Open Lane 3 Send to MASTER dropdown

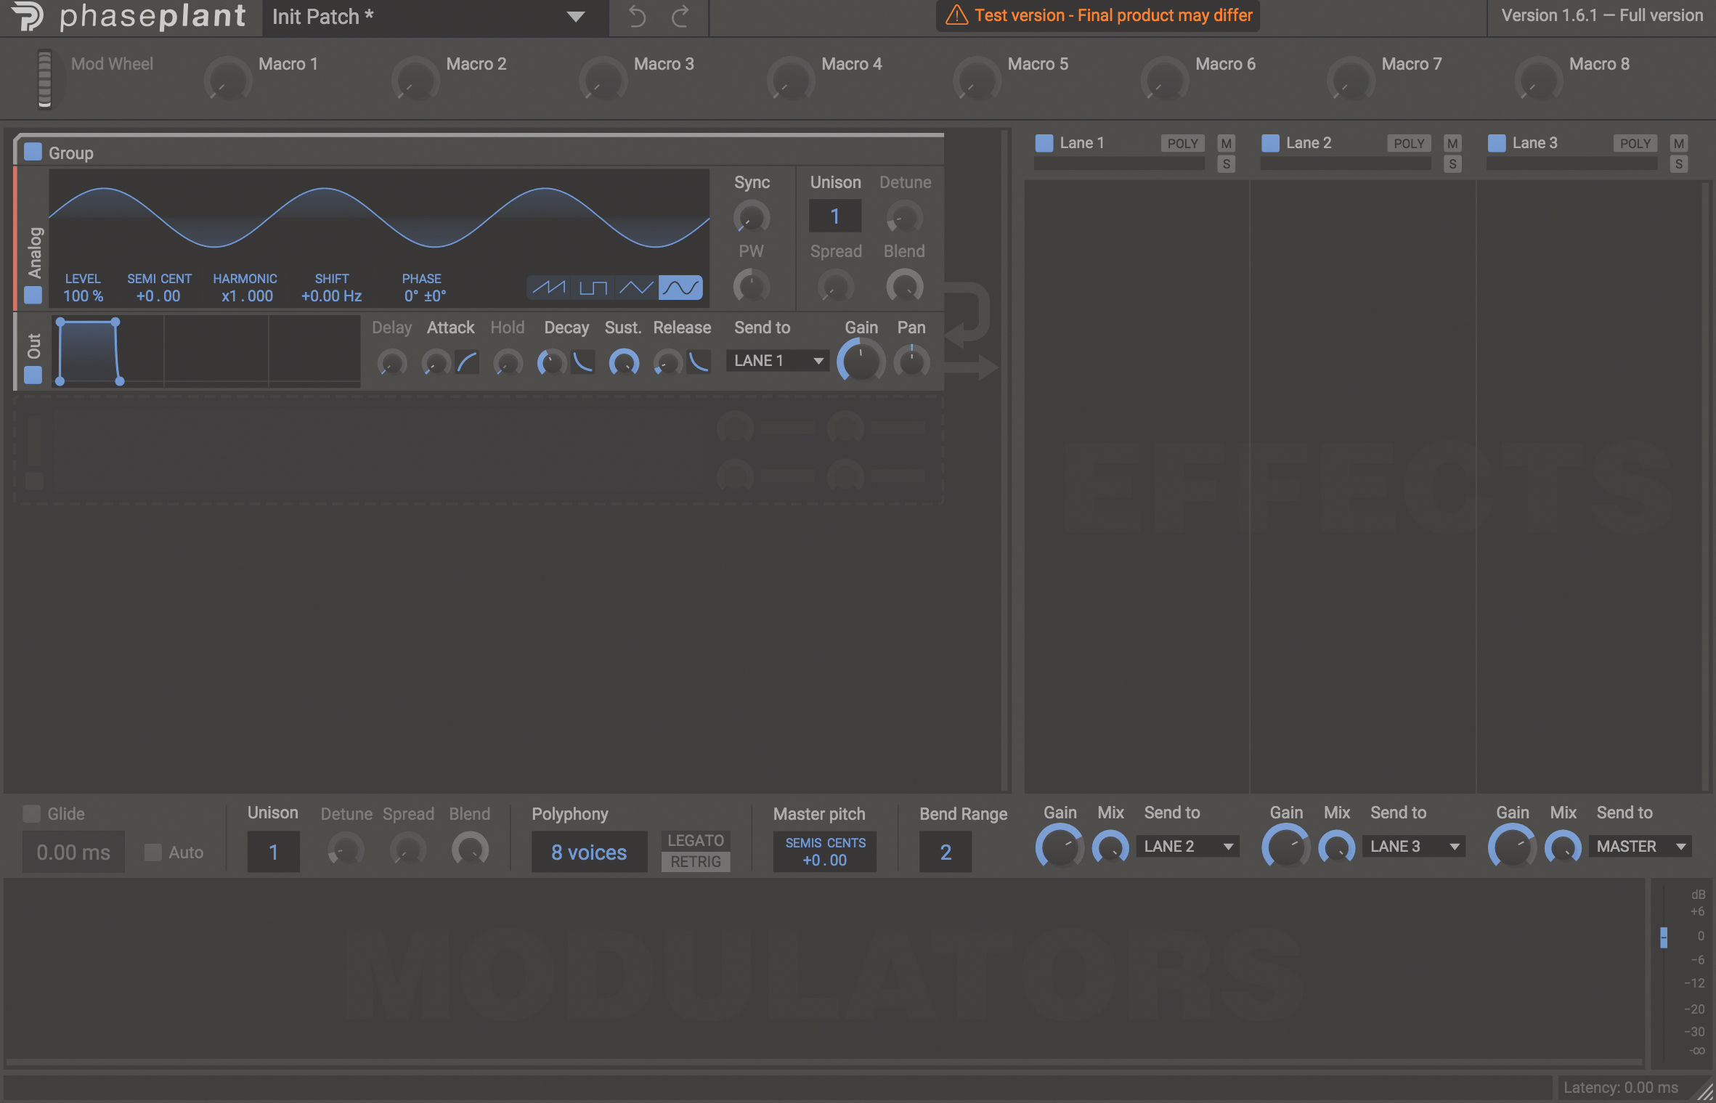coord(1640,847)
